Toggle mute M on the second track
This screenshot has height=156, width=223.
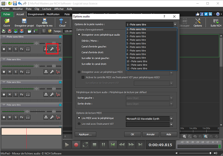10,72
